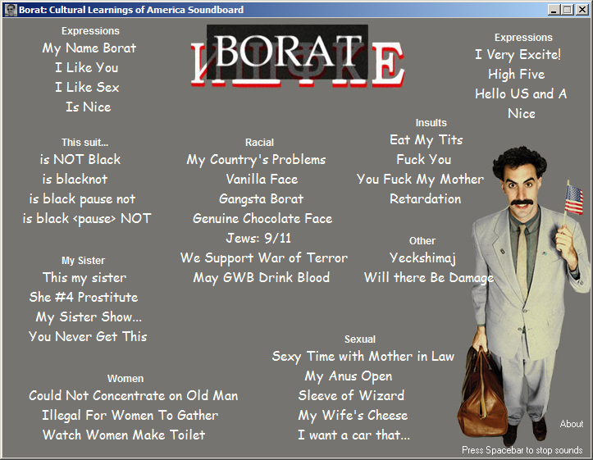Play 'Hello US and A' sound

click(x=521, y=93)
